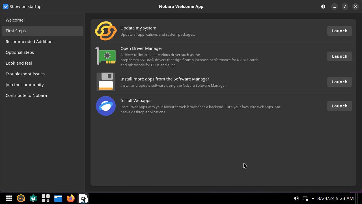This screenshot has width=362, height=204.
Task: Click the floppy disk Software Manager icon
Action: (106, 82)
